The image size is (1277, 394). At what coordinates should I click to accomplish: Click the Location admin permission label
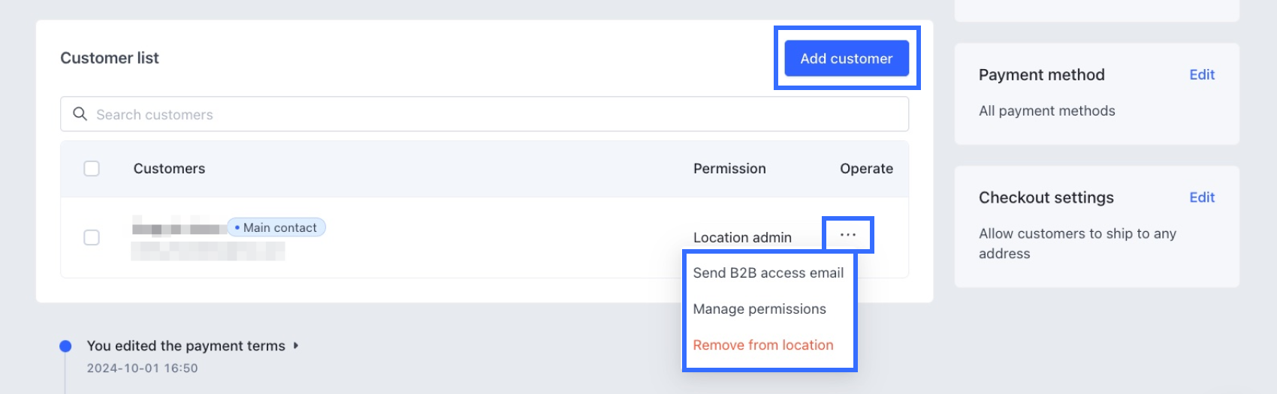(741, 238)
